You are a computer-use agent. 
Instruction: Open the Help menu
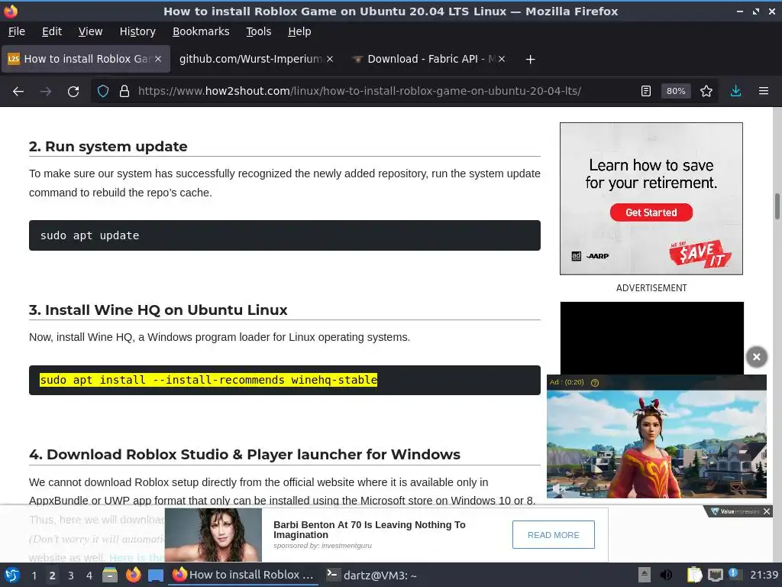(x=299, y=31)
